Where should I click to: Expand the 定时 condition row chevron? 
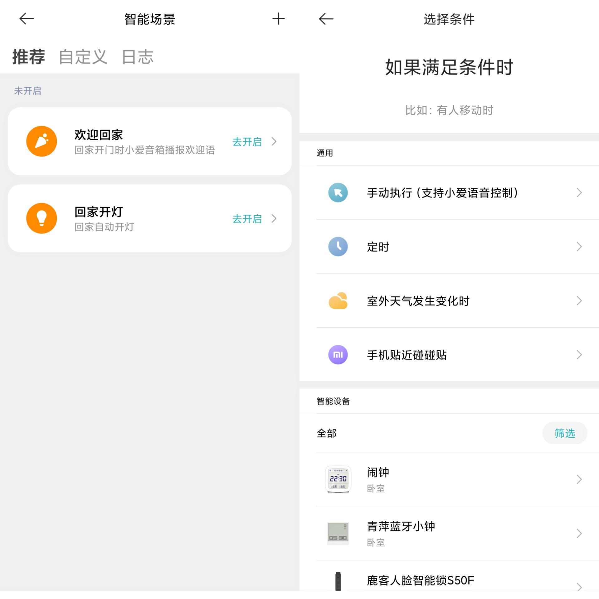(x=579, y=247)
